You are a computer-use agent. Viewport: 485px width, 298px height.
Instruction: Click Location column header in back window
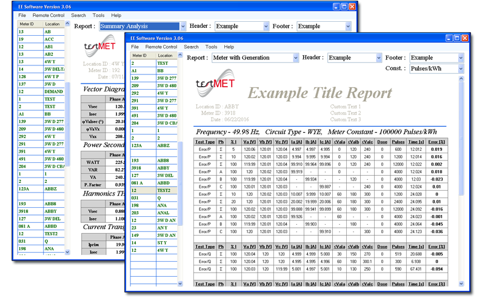click(x=53, y=24)
